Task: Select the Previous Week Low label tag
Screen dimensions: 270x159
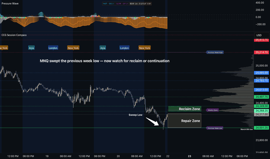Action: click(215, 128)
